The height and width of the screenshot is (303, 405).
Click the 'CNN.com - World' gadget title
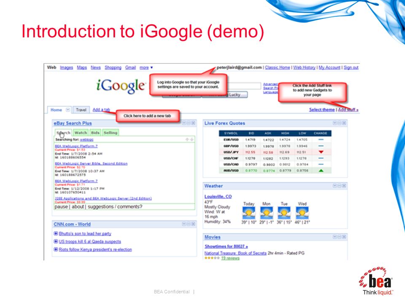(x=72, y=224)
